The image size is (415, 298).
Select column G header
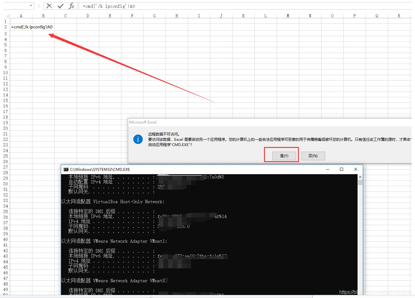154,16
